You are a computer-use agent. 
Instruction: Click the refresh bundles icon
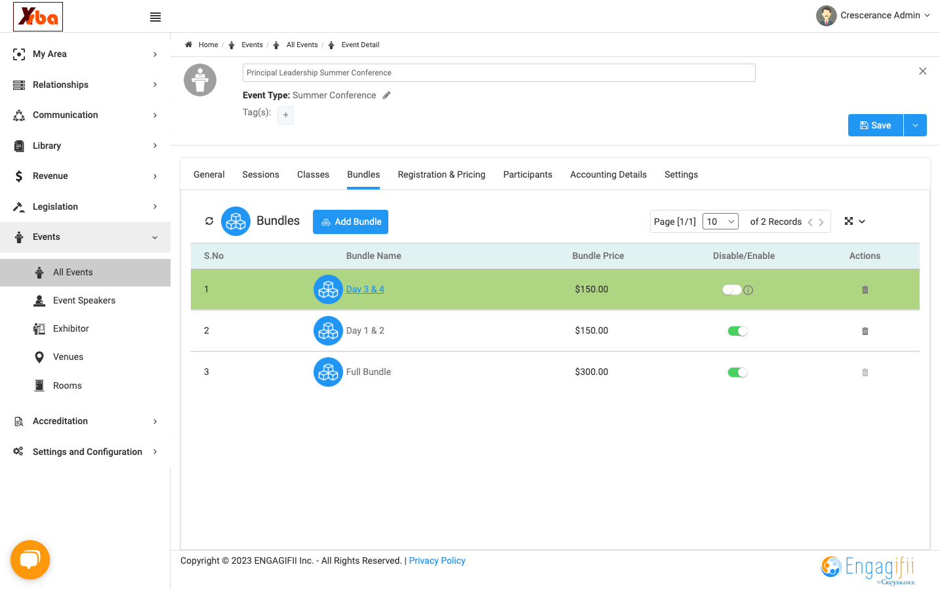pyautogui.click(x=209, y=221)
